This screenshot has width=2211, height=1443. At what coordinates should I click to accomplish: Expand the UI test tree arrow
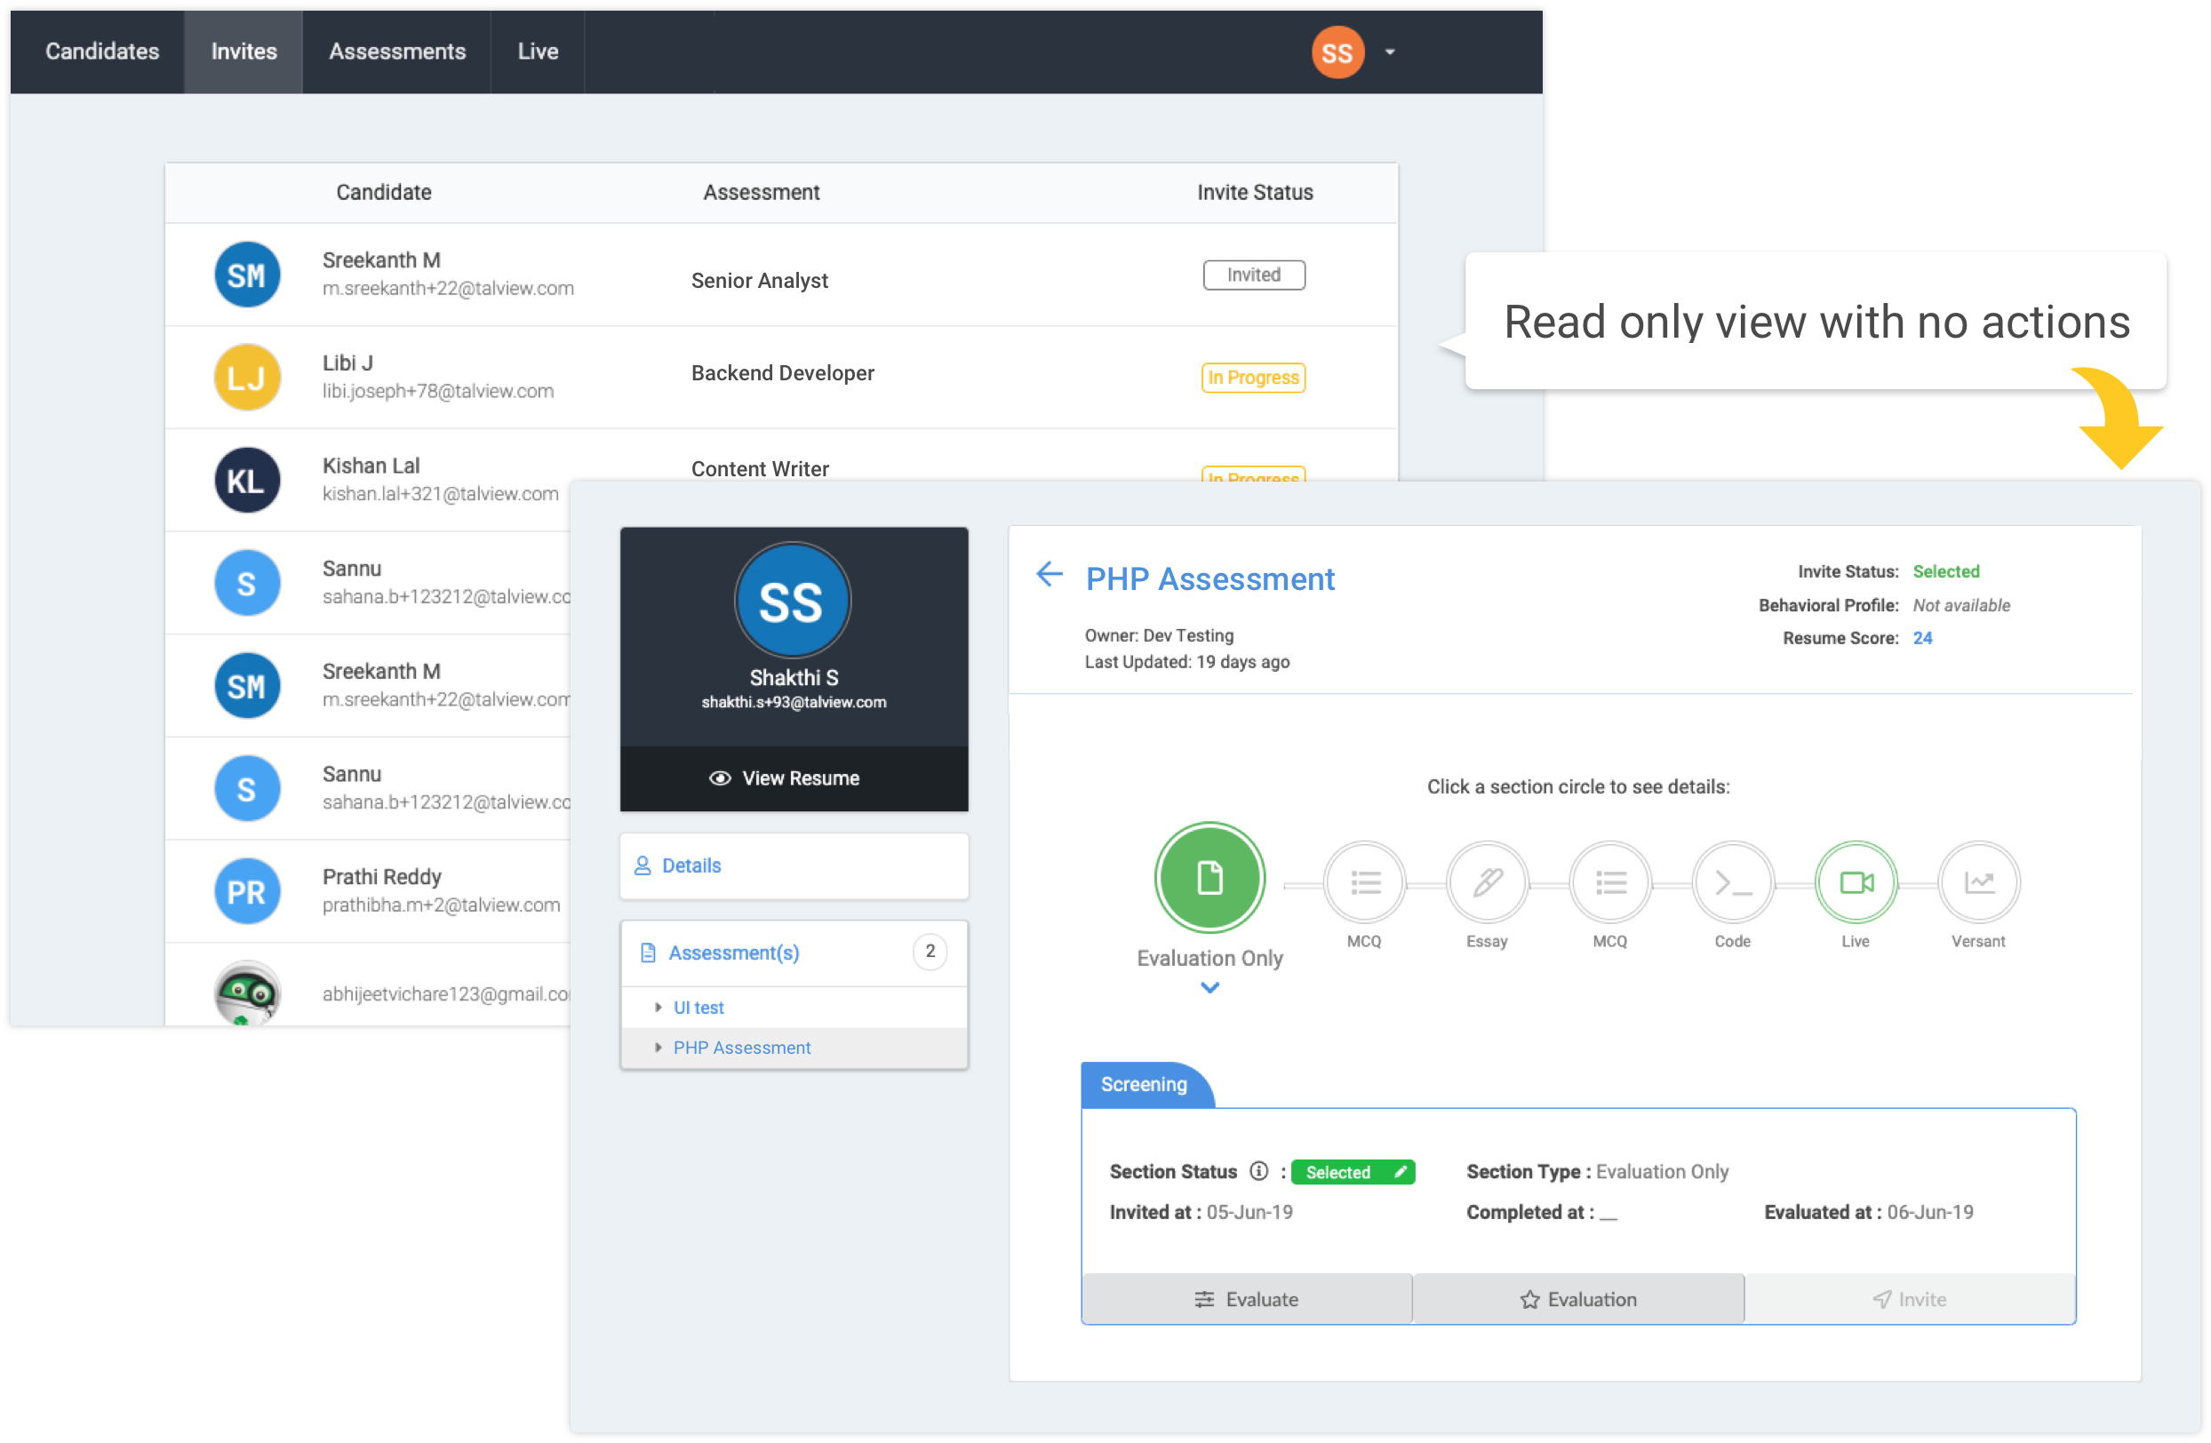pyautogui.click(x=658, y=1008)
